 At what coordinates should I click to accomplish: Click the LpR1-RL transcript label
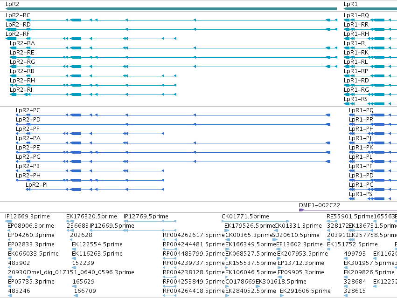pos(356,62)
